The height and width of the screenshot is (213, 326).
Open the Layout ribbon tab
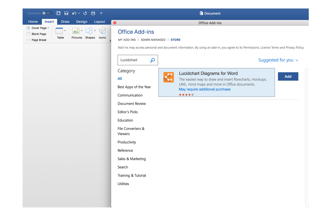(x=100, y=22)
